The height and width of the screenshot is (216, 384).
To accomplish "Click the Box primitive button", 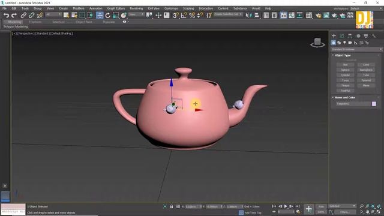I will coord(346,65).
